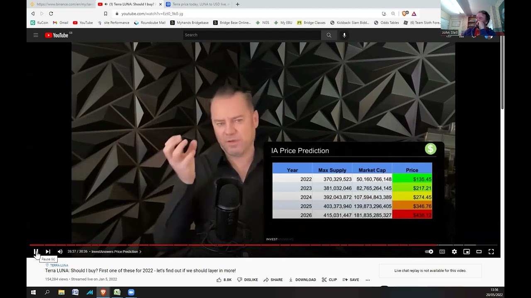Open the Kickback: Slam Bidding bookmark

coord(350,23)
